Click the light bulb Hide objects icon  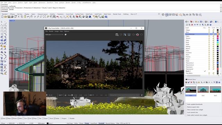[x=70, y=17]
